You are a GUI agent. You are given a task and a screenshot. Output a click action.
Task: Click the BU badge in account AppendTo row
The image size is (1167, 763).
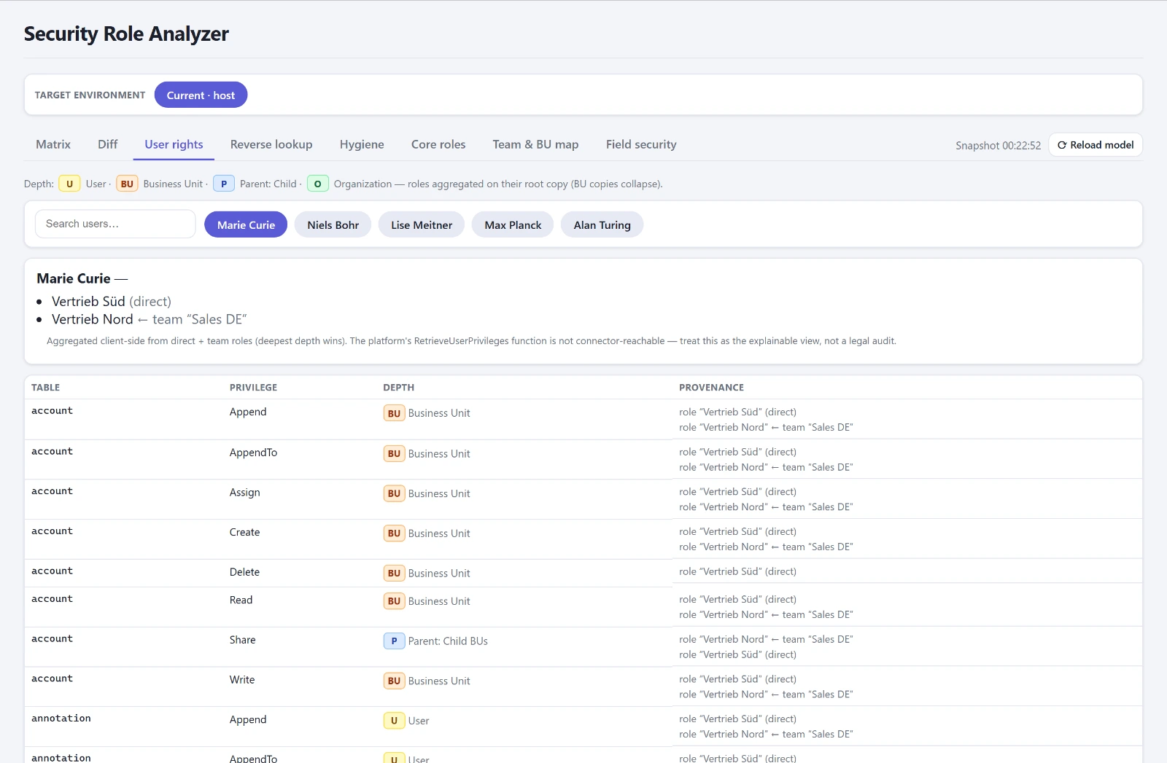point(394,453)
